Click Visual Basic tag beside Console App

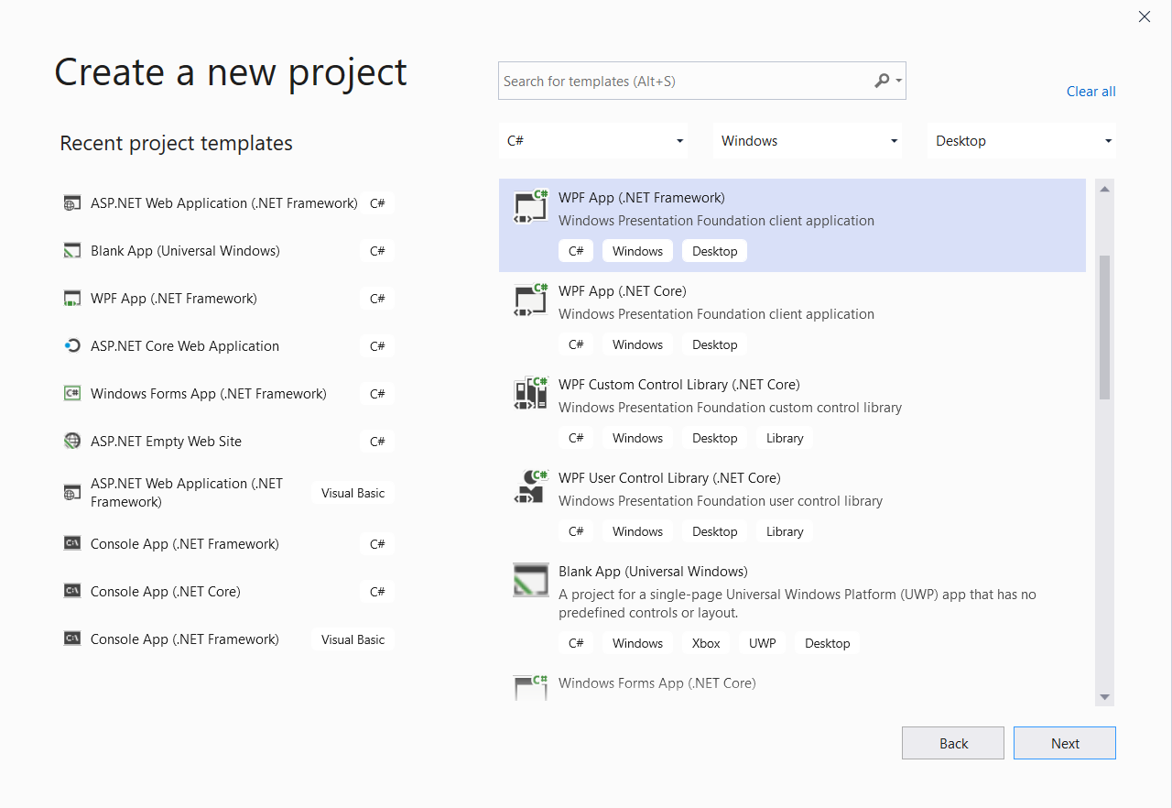coord(353,639)
